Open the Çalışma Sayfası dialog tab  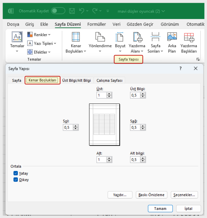click(109, 80)
